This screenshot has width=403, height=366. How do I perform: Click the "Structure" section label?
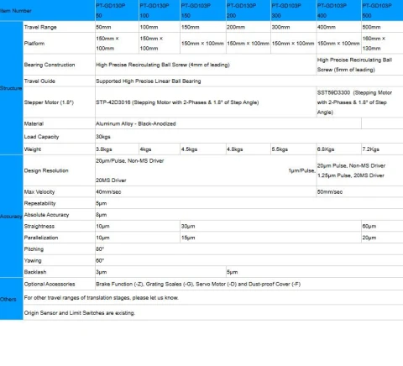(11, 88)
